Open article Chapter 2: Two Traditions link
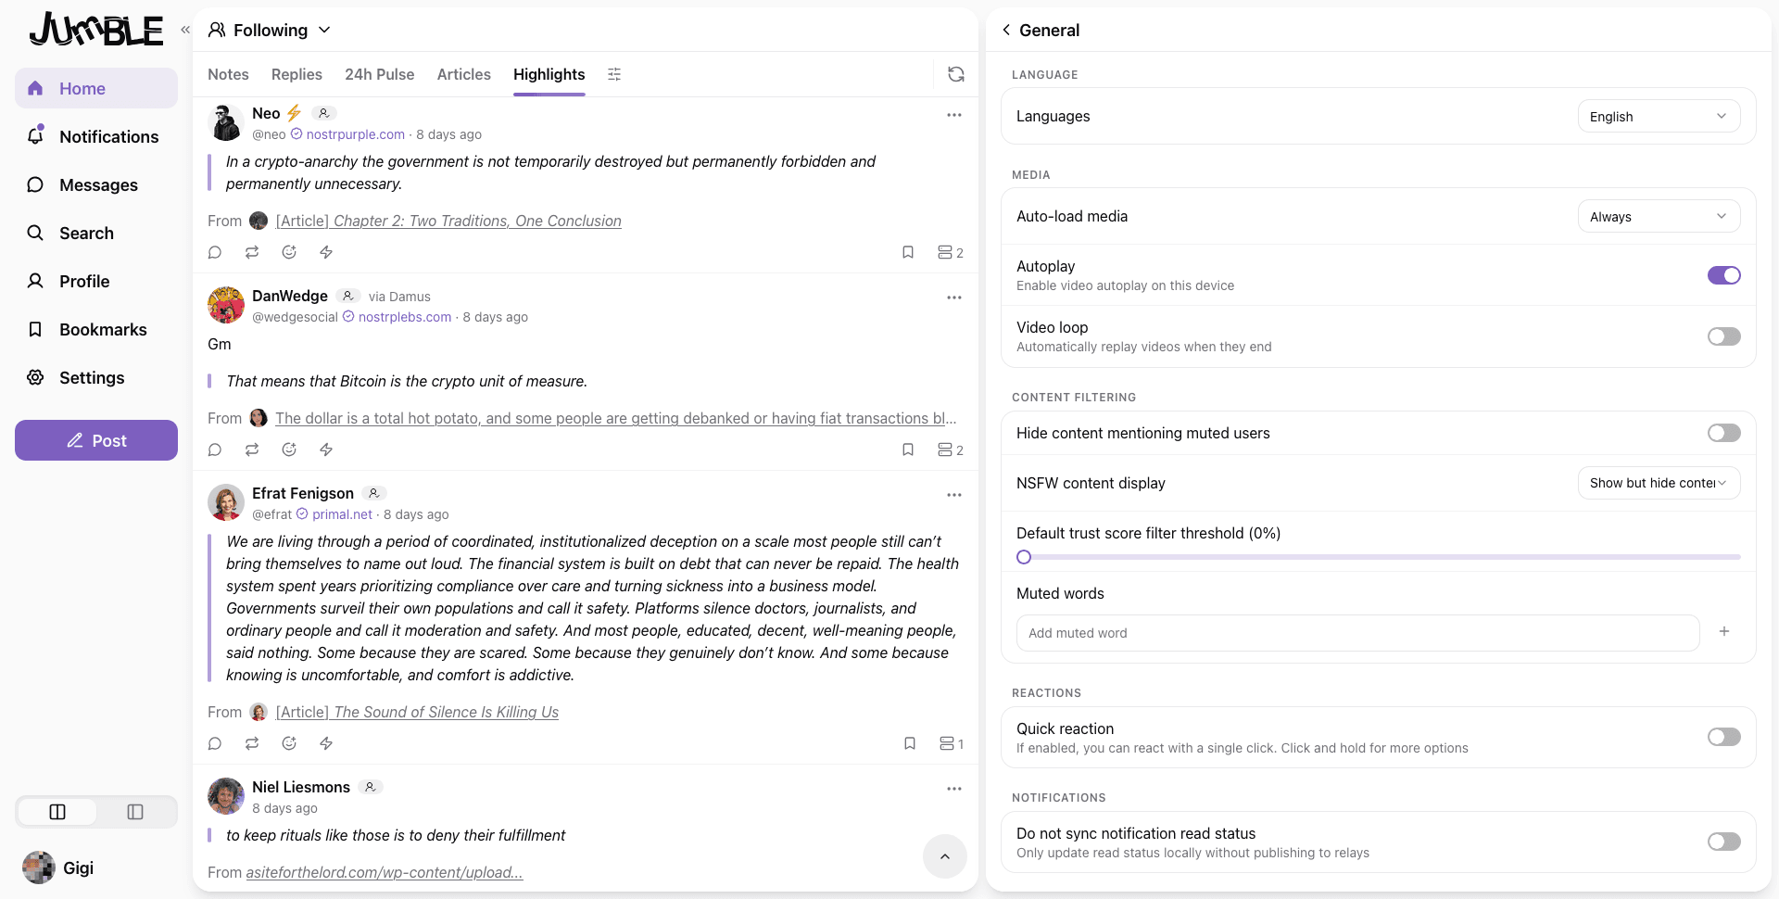Viewport: 1779px width, 899px height. pos(448,221)
